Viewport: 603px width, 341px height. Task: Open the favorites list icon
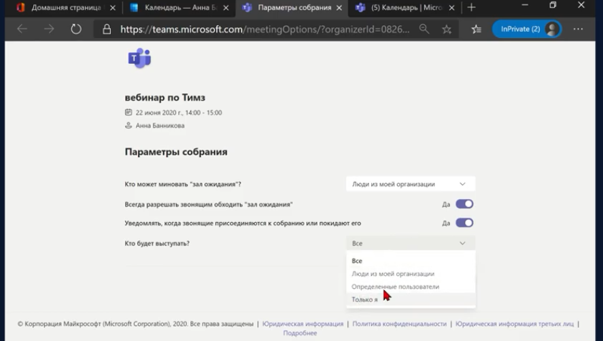point(476,29)
